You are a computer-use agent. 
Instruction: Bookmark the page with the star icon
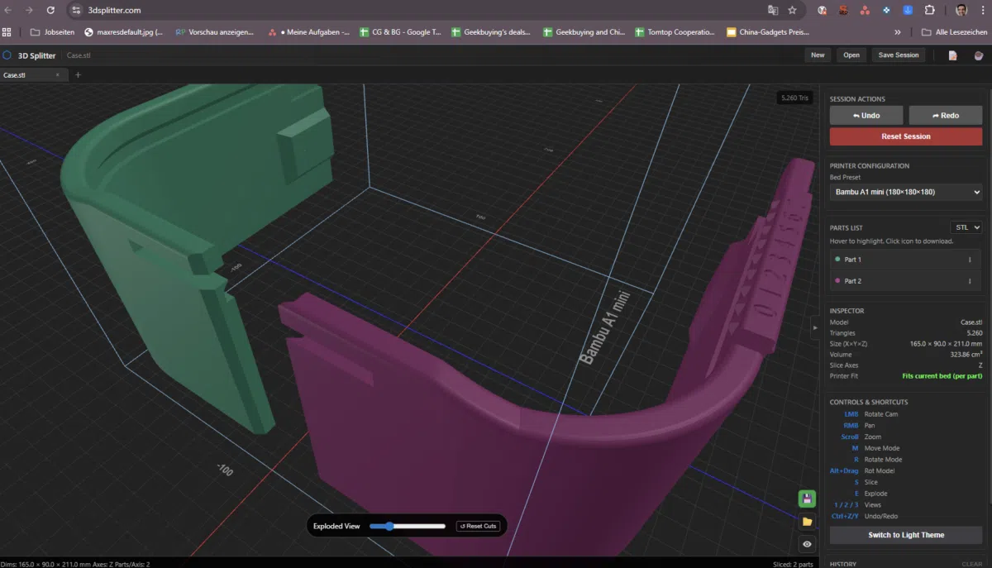tap(791, 11)
